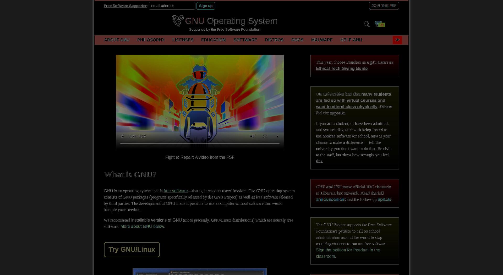Open the ABOUT GNU menu
The width and height of the screenshot is (503, 275).
(117, 40)
